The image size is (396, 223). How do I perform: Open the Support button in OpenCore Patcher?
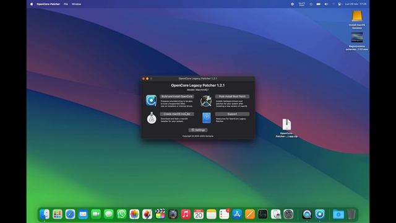(x=232, y=114)
